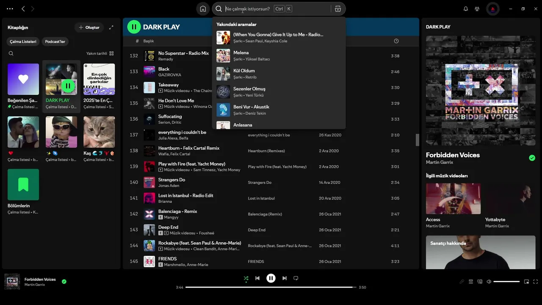Screen dimensions: 542x305
Task: Click the track list vertical scrollbar
Action: (417, 139)
